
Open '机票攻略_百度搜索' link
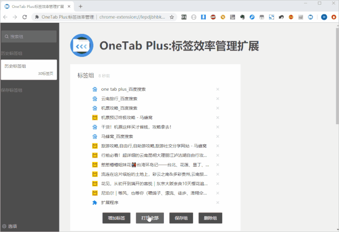point(119,108)
